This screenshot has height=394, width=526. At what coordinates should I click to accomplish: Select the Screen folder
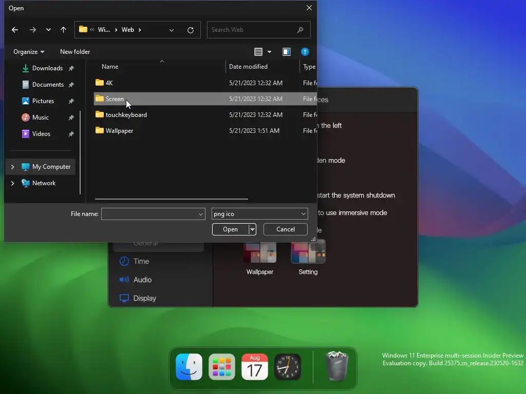(205, 99)
